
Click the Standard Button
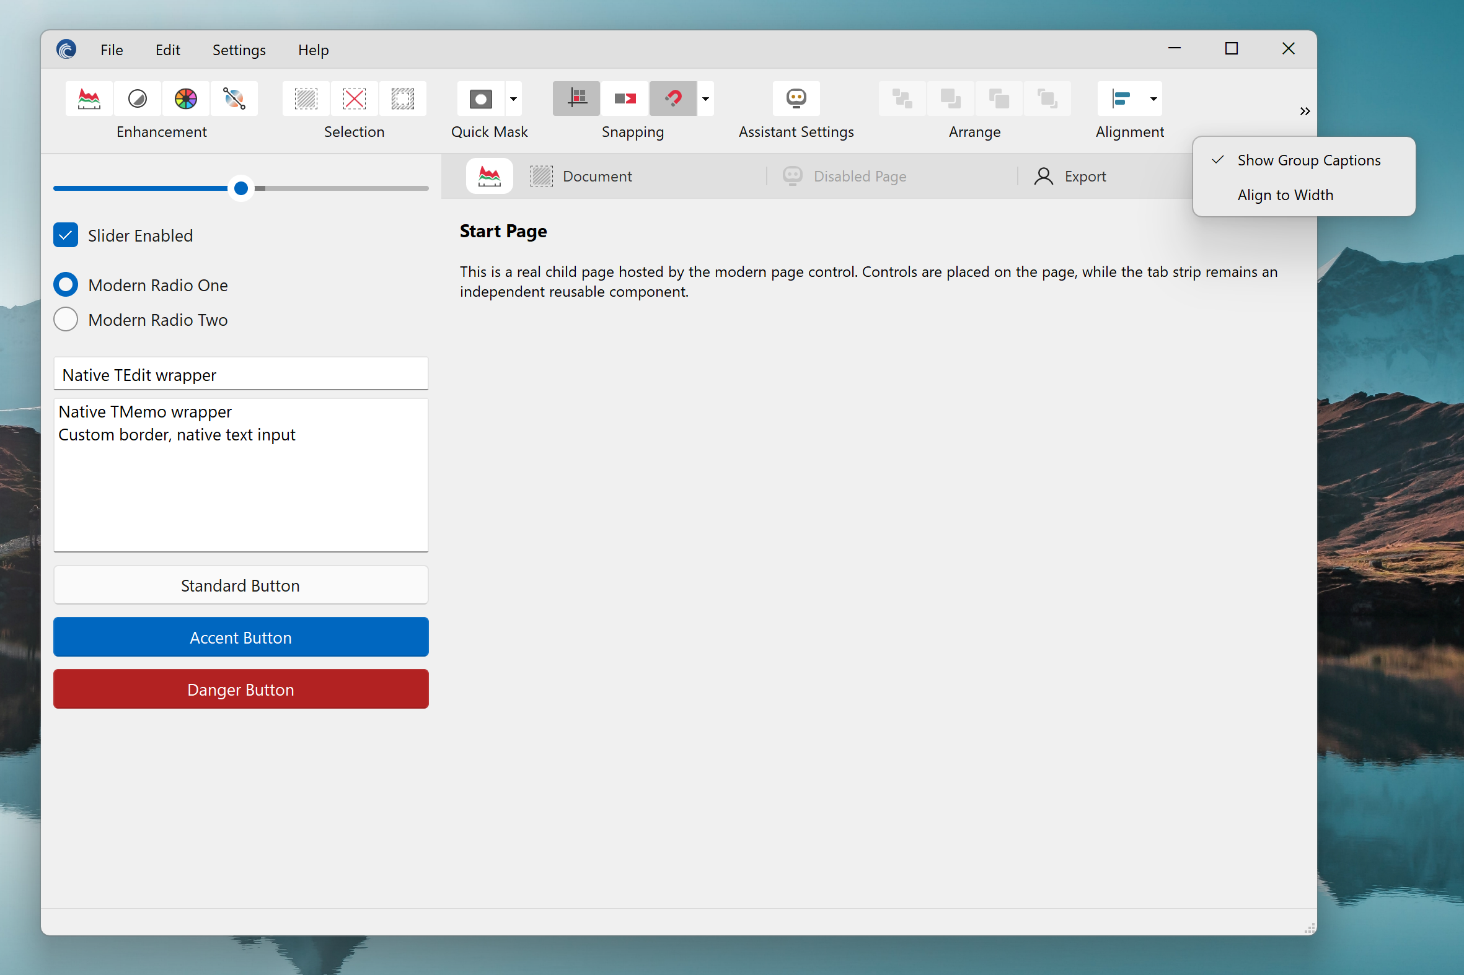click(x=240, y=585)
